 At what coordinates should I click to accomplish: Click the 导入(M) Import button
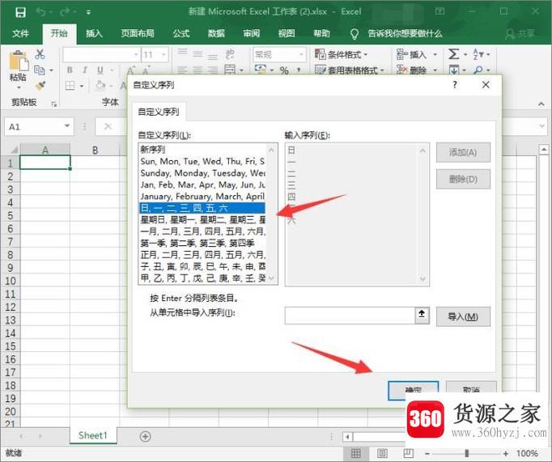(x=463, y=316)
